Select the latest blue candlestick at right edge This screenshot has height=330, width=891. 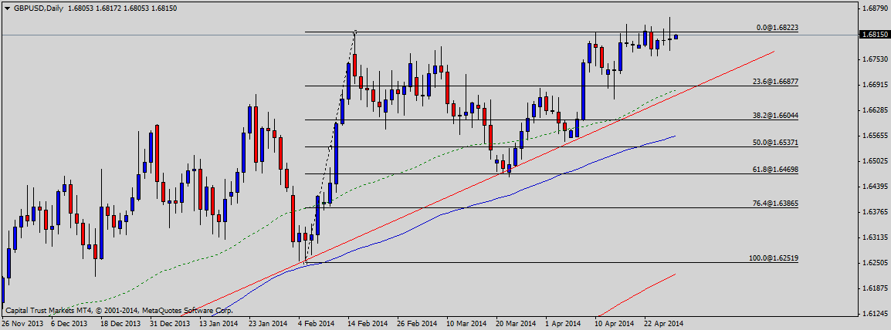676,36
